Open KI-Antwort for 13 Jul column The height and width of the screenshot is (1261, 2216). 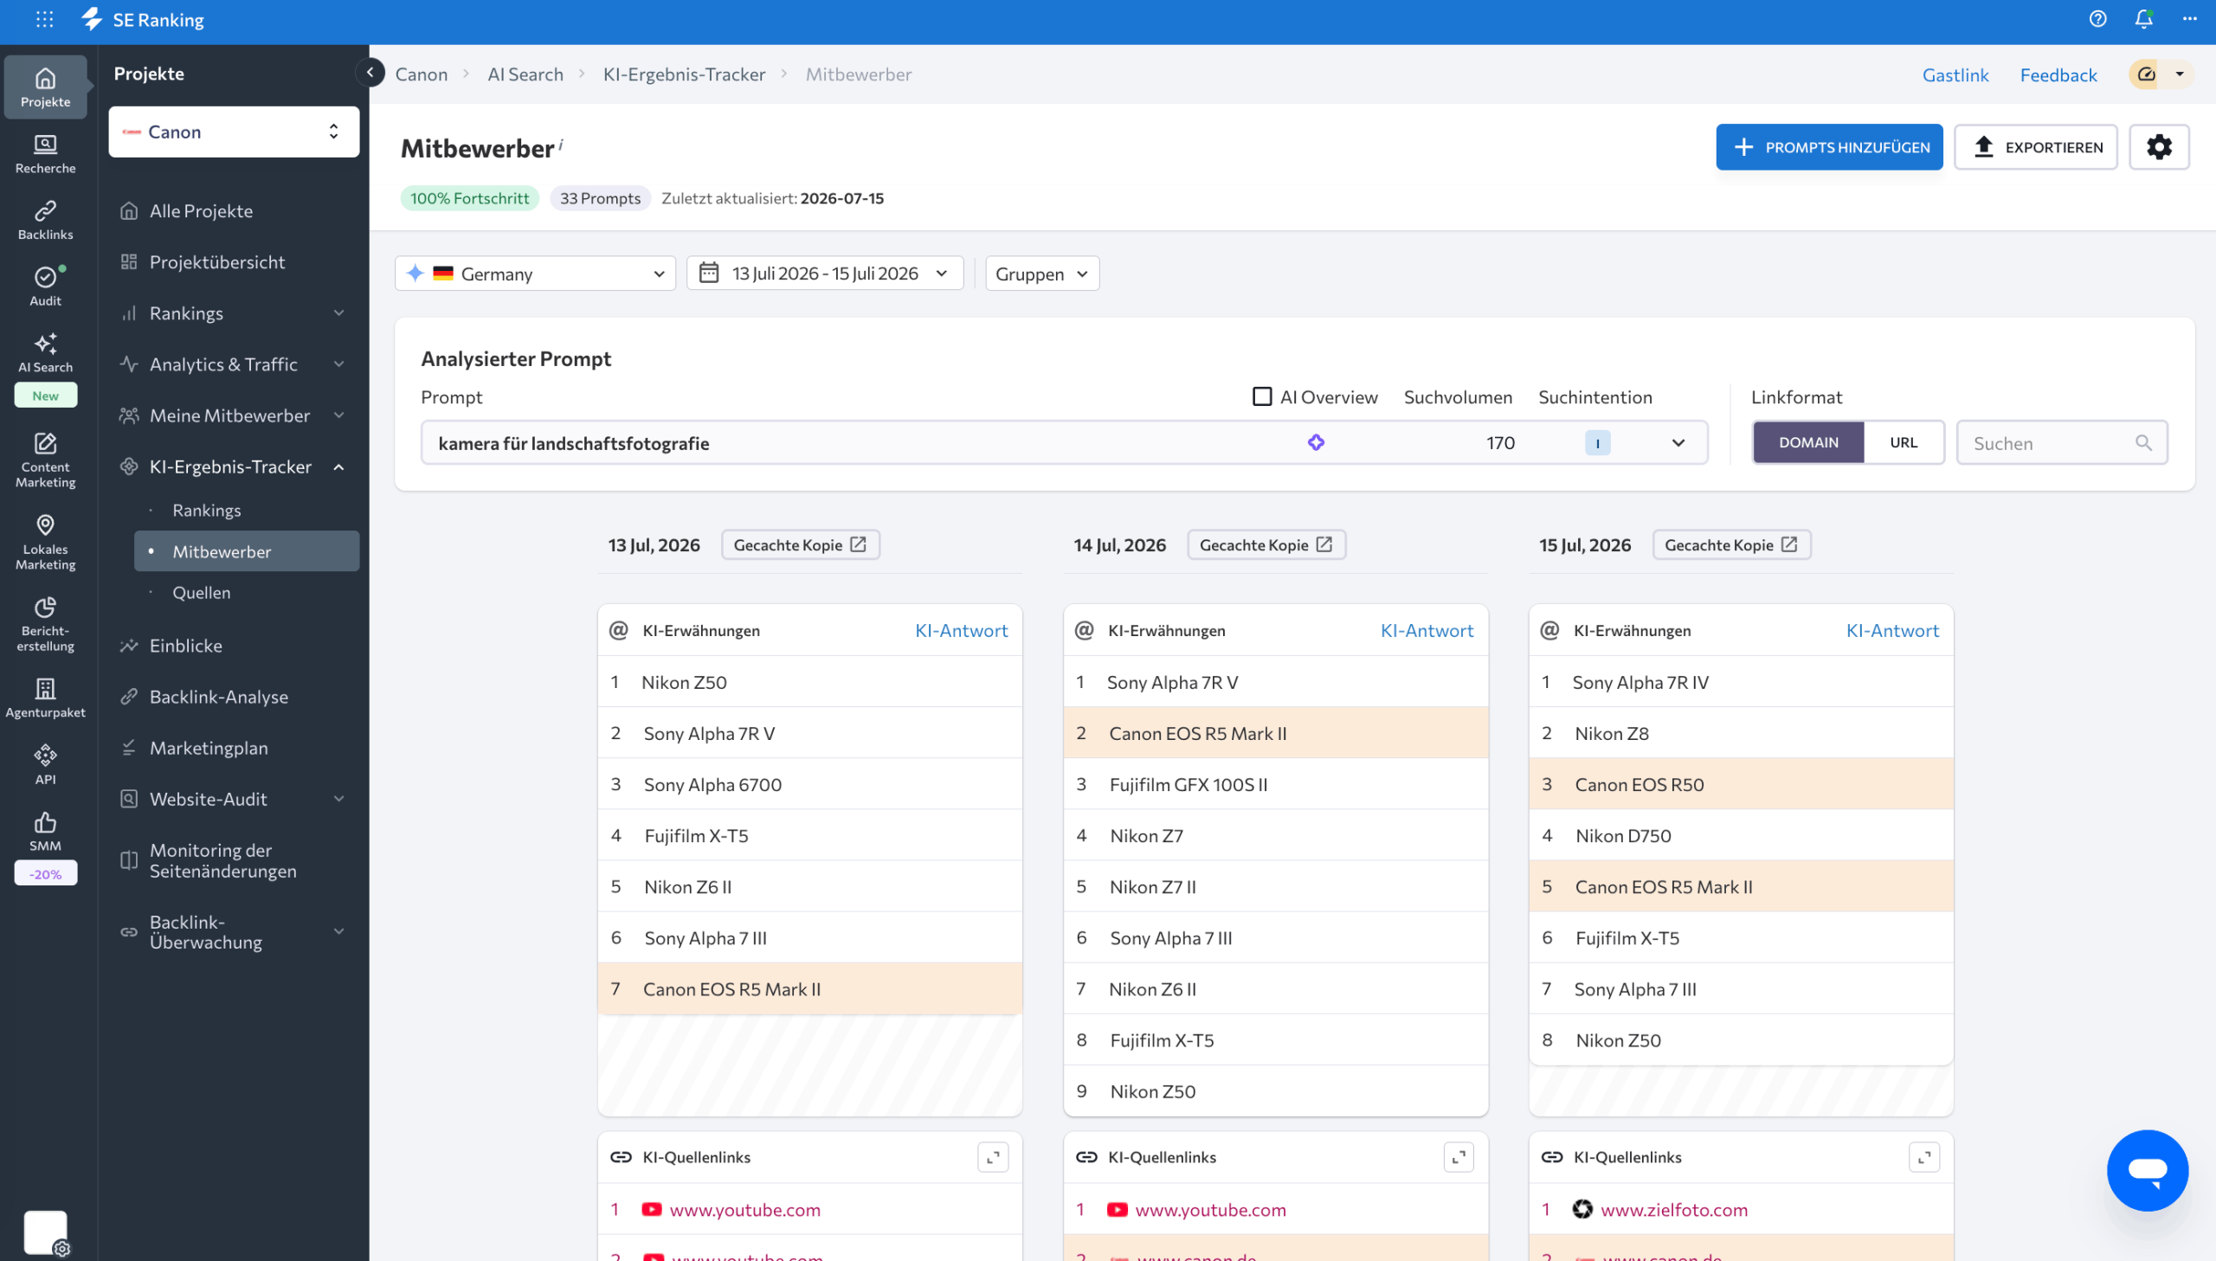pyautogui.click(x=961, y=630)
